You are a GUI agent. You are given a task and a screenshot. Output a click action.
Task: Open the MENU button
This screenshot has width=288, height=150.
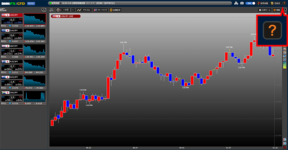[31, 4]
